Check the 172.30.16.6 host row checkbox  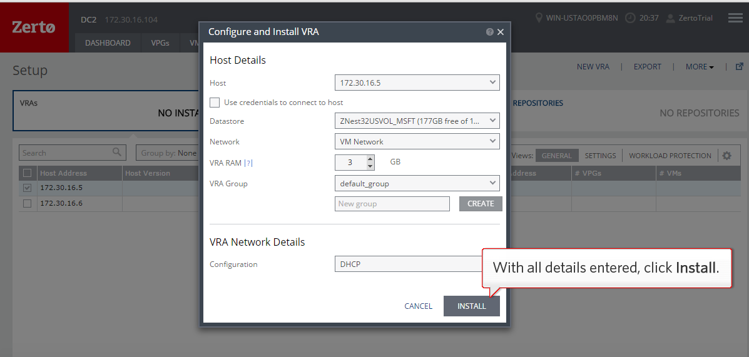(x=27, y=203)
